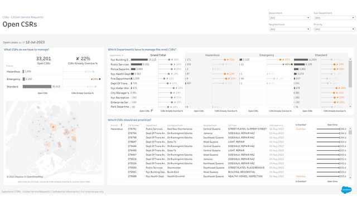Select the Standard priority bar
The height and width of the screenshot is (202, 357).
click(37, 87)
